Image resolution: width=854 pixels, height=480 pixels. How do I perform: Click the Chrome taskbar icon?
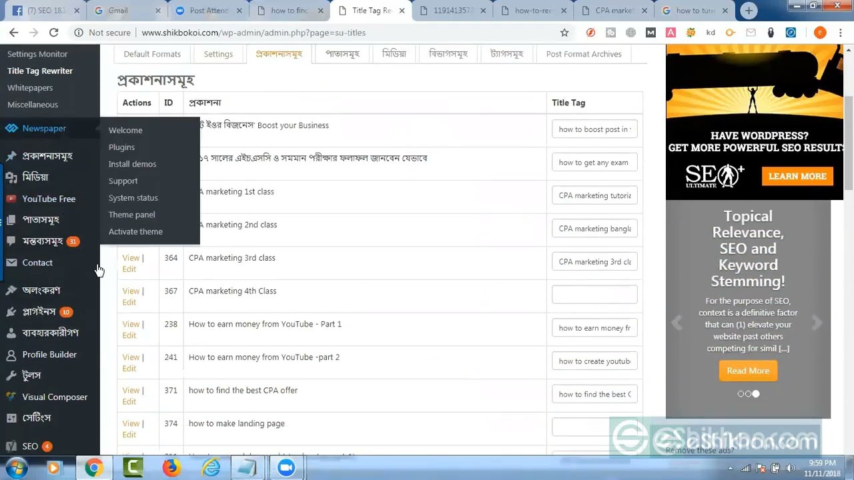[x=94, y=468]
